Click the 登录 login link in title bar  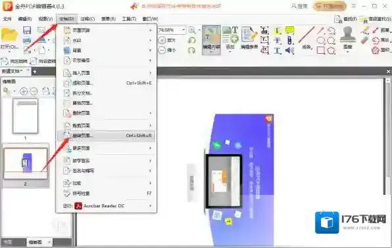pyautogui.click(x=299, y=6)
